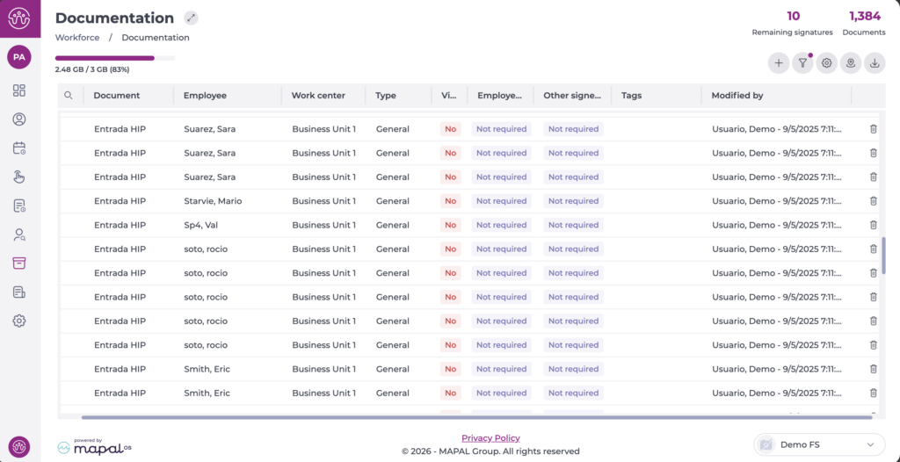This screenshot has width=900, height=462.
Task: Click the location pin icon in toolbar
Action: [850, 63]
